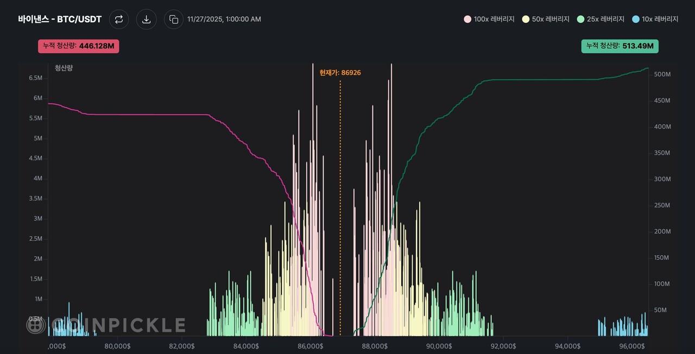Click the 500M right-axis label
This screenshot has height=354, width=695.
point(662,74)
